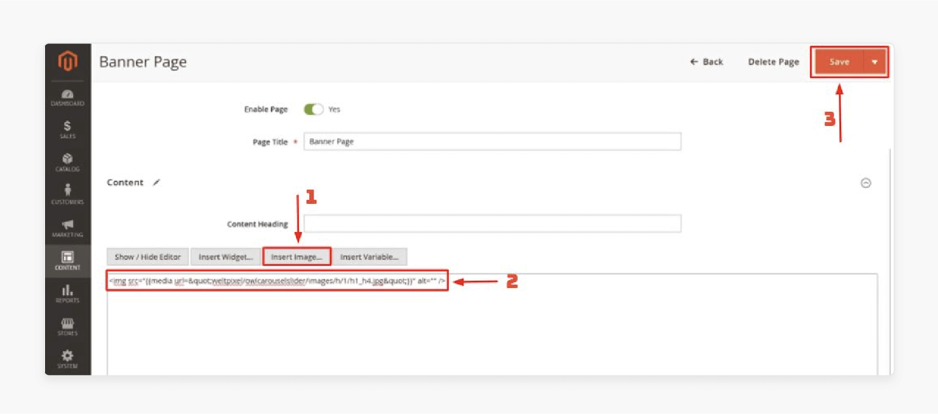The height and width of the screenshot is (414, 938).
Task: Open the Catalog sidebar menu
Action: click(68, 163)
